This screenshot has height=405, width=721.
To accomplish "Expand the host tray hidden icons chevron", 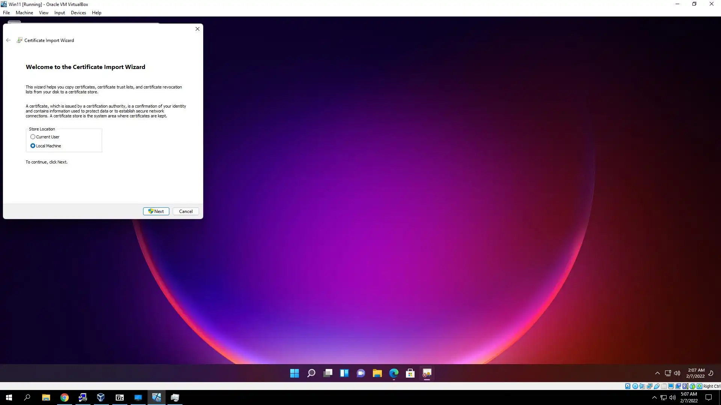I will (x=654, y=397).
